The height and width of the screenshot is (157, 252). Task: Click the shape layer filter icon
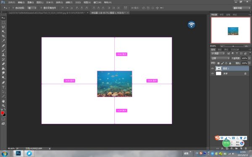pyautogui.click(x=241, y=53)
